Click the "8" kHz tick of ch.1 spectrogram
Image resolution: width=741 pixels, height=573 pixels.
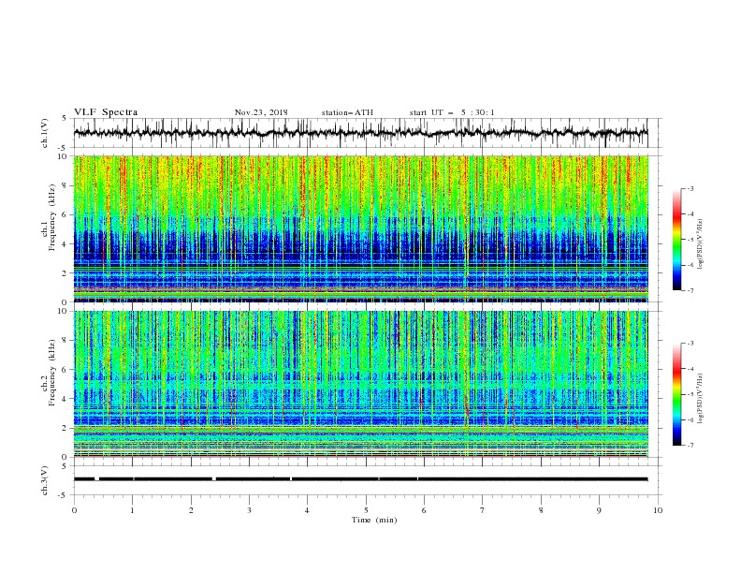pos(65,185)
